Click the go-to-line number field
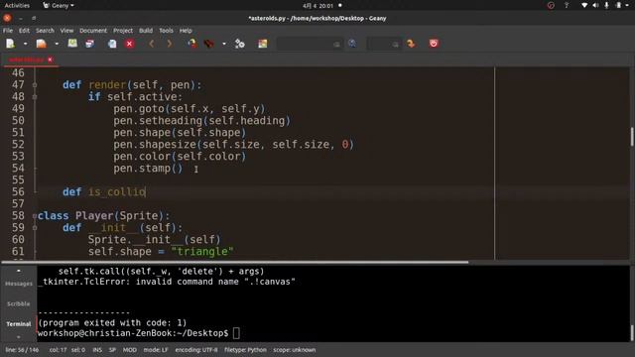This screenshot has height=357, width=635. pos(384,44)
